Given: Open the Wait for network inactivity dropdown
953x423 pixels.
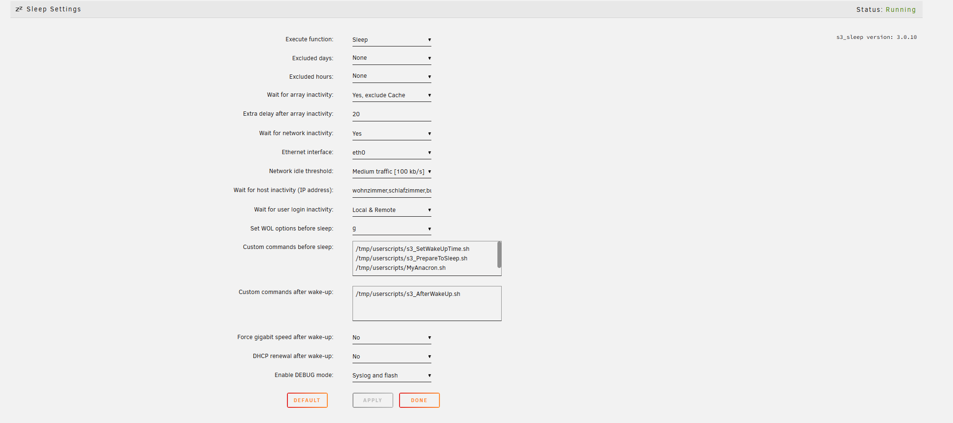Looking at the screenshot, I should 391,134.
